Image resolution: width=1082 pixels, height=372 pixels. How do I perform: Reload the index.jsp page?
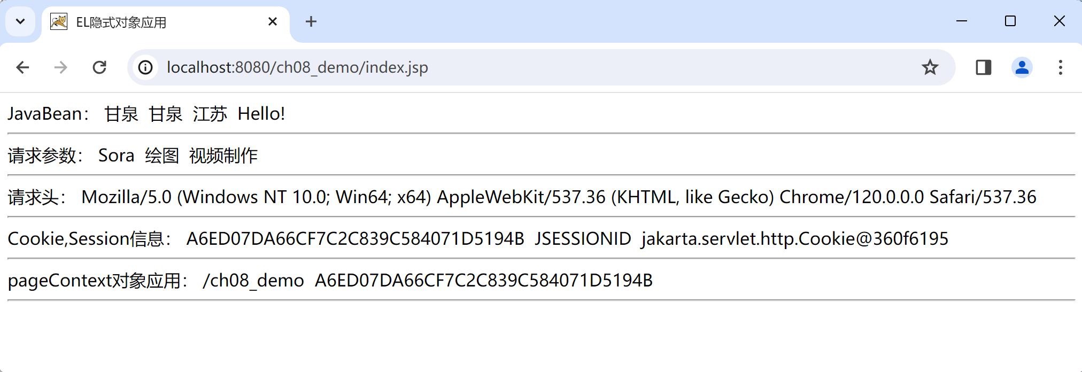(x=99, y=67)
